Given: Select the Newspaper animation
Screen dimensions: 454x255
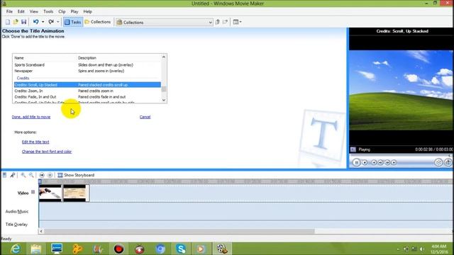Looking at the screenshot, I should pyautogui.click(x=87, y=71).
